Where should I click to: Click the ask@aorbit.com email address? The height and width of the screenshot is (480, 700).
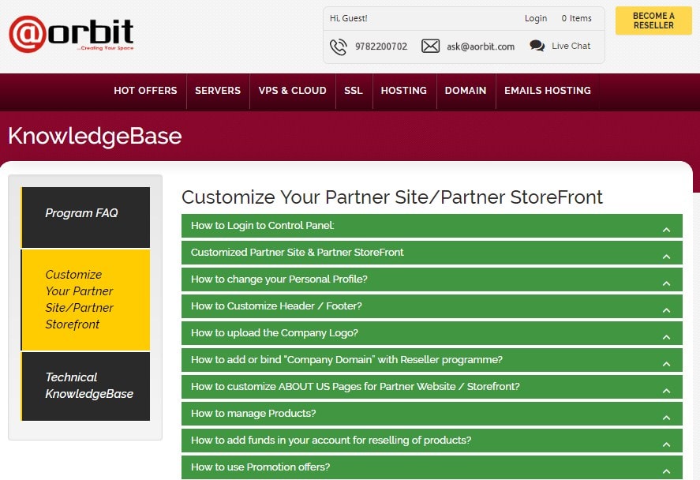pos(481,47)
